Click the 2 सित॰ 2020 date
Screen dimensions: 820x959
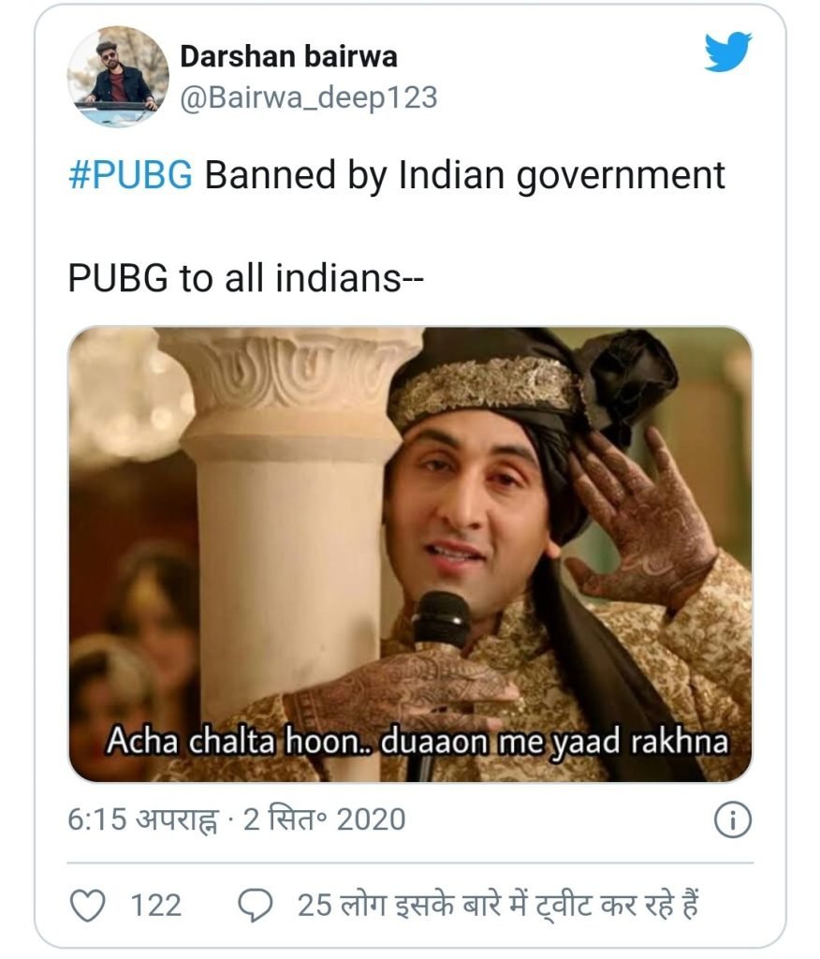[325, 819]
